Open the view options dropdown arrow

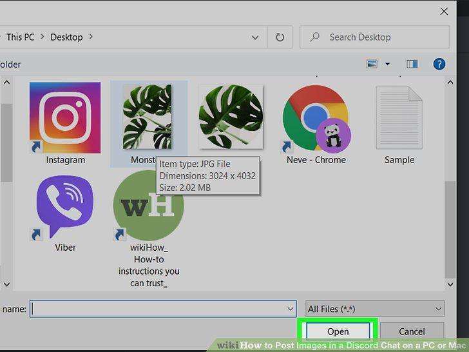tap(387, 64)
